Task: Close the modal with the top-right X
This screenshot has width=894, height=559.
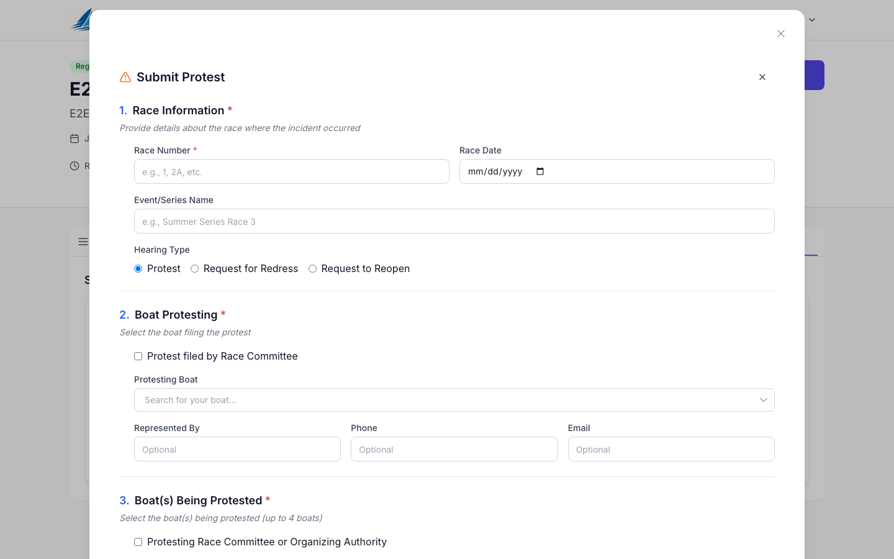Action: [781, 34]
